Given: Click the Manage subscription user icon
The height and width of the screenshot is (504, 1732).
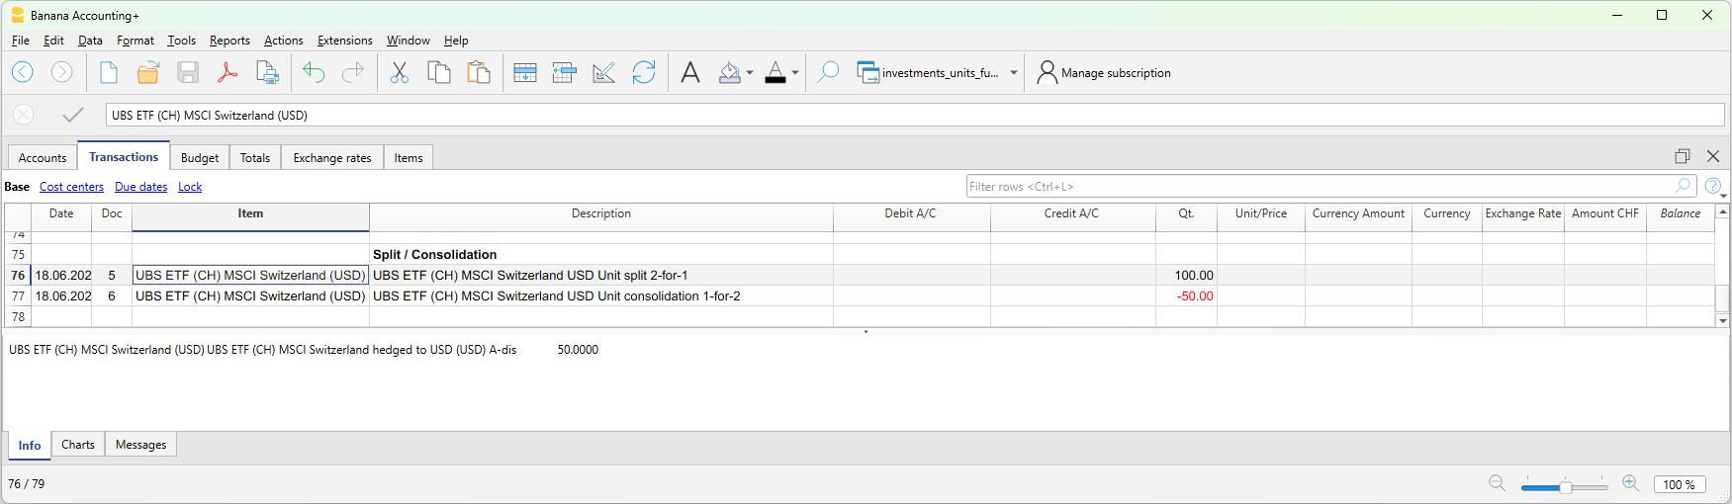Looking at the screenshot, I should pyautogui.click(x=1047, y=72).
